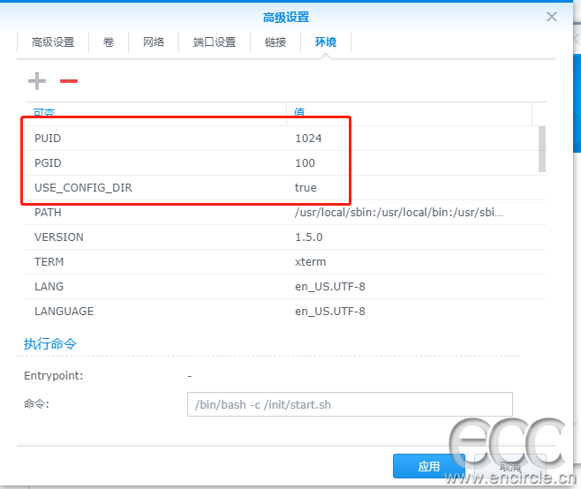Open the 端口设置 tab
Viewport: 581px width, 489px height.
point(215,42)
